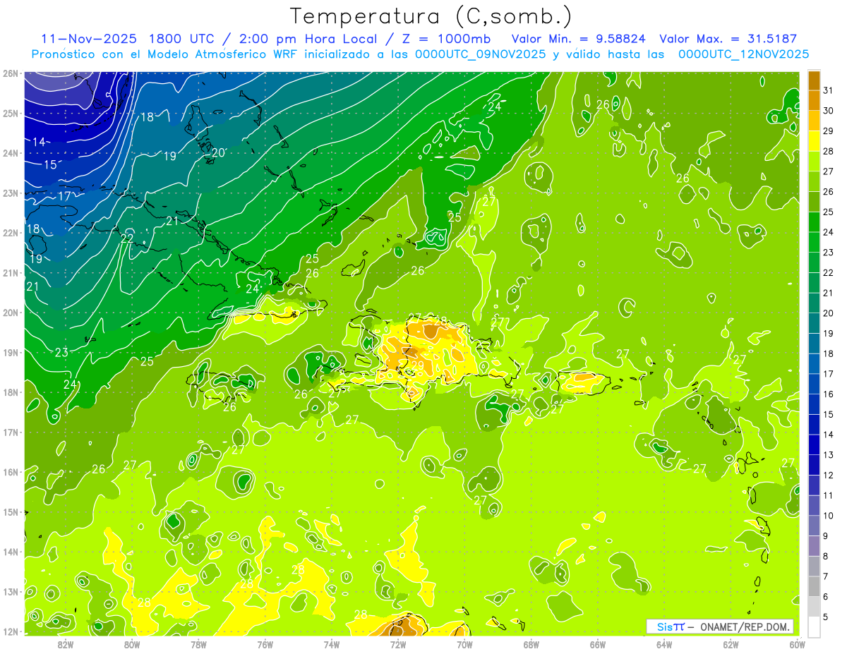The height and width of the screenshot is (654, 847).
Task: Click the colorbar swatch between 30 and 31
Action: pyautogui.click(x=814, y=100)
